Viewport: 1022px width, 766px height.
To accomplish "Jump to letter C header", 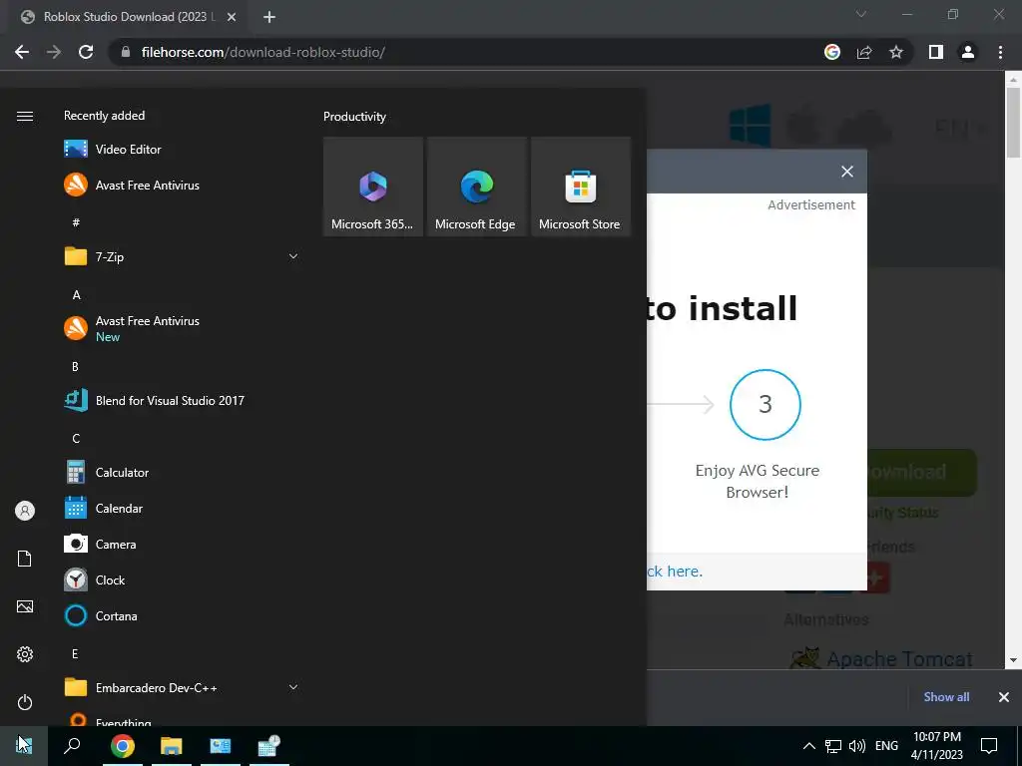I will 76,439.
